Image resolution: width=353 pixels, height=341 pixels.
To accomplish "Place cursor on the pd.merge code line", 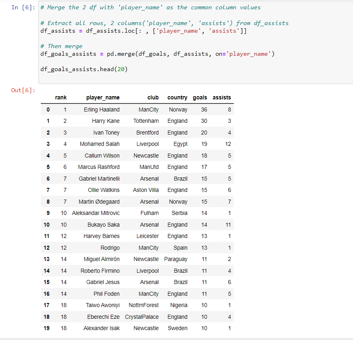I will point(157,54).
